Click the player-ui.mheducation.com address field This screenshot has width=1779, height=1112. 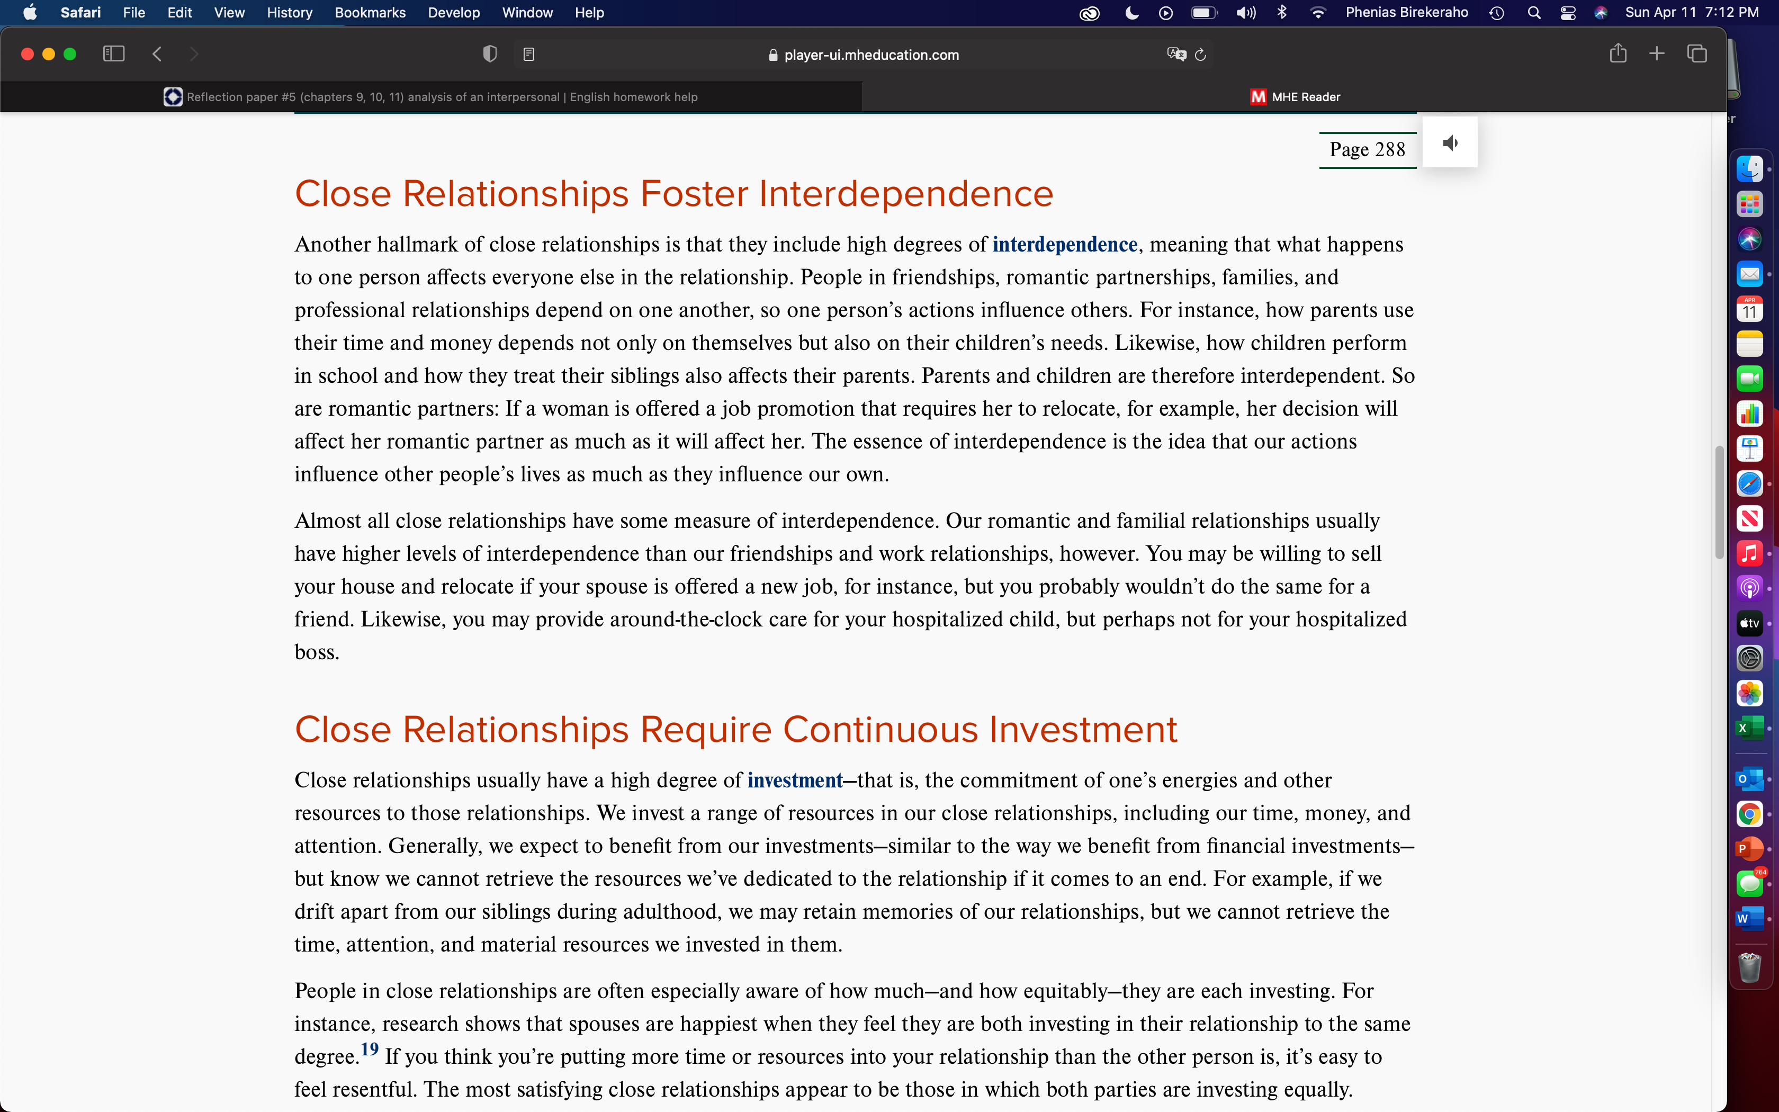[x=863, y=55]
